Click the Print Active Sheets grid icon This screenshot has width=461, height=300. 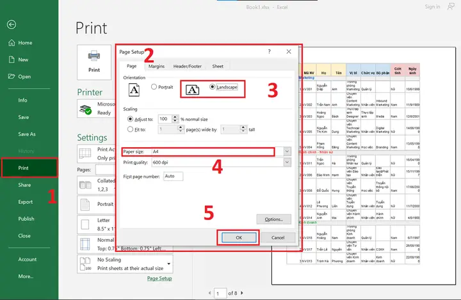[85, 154]
